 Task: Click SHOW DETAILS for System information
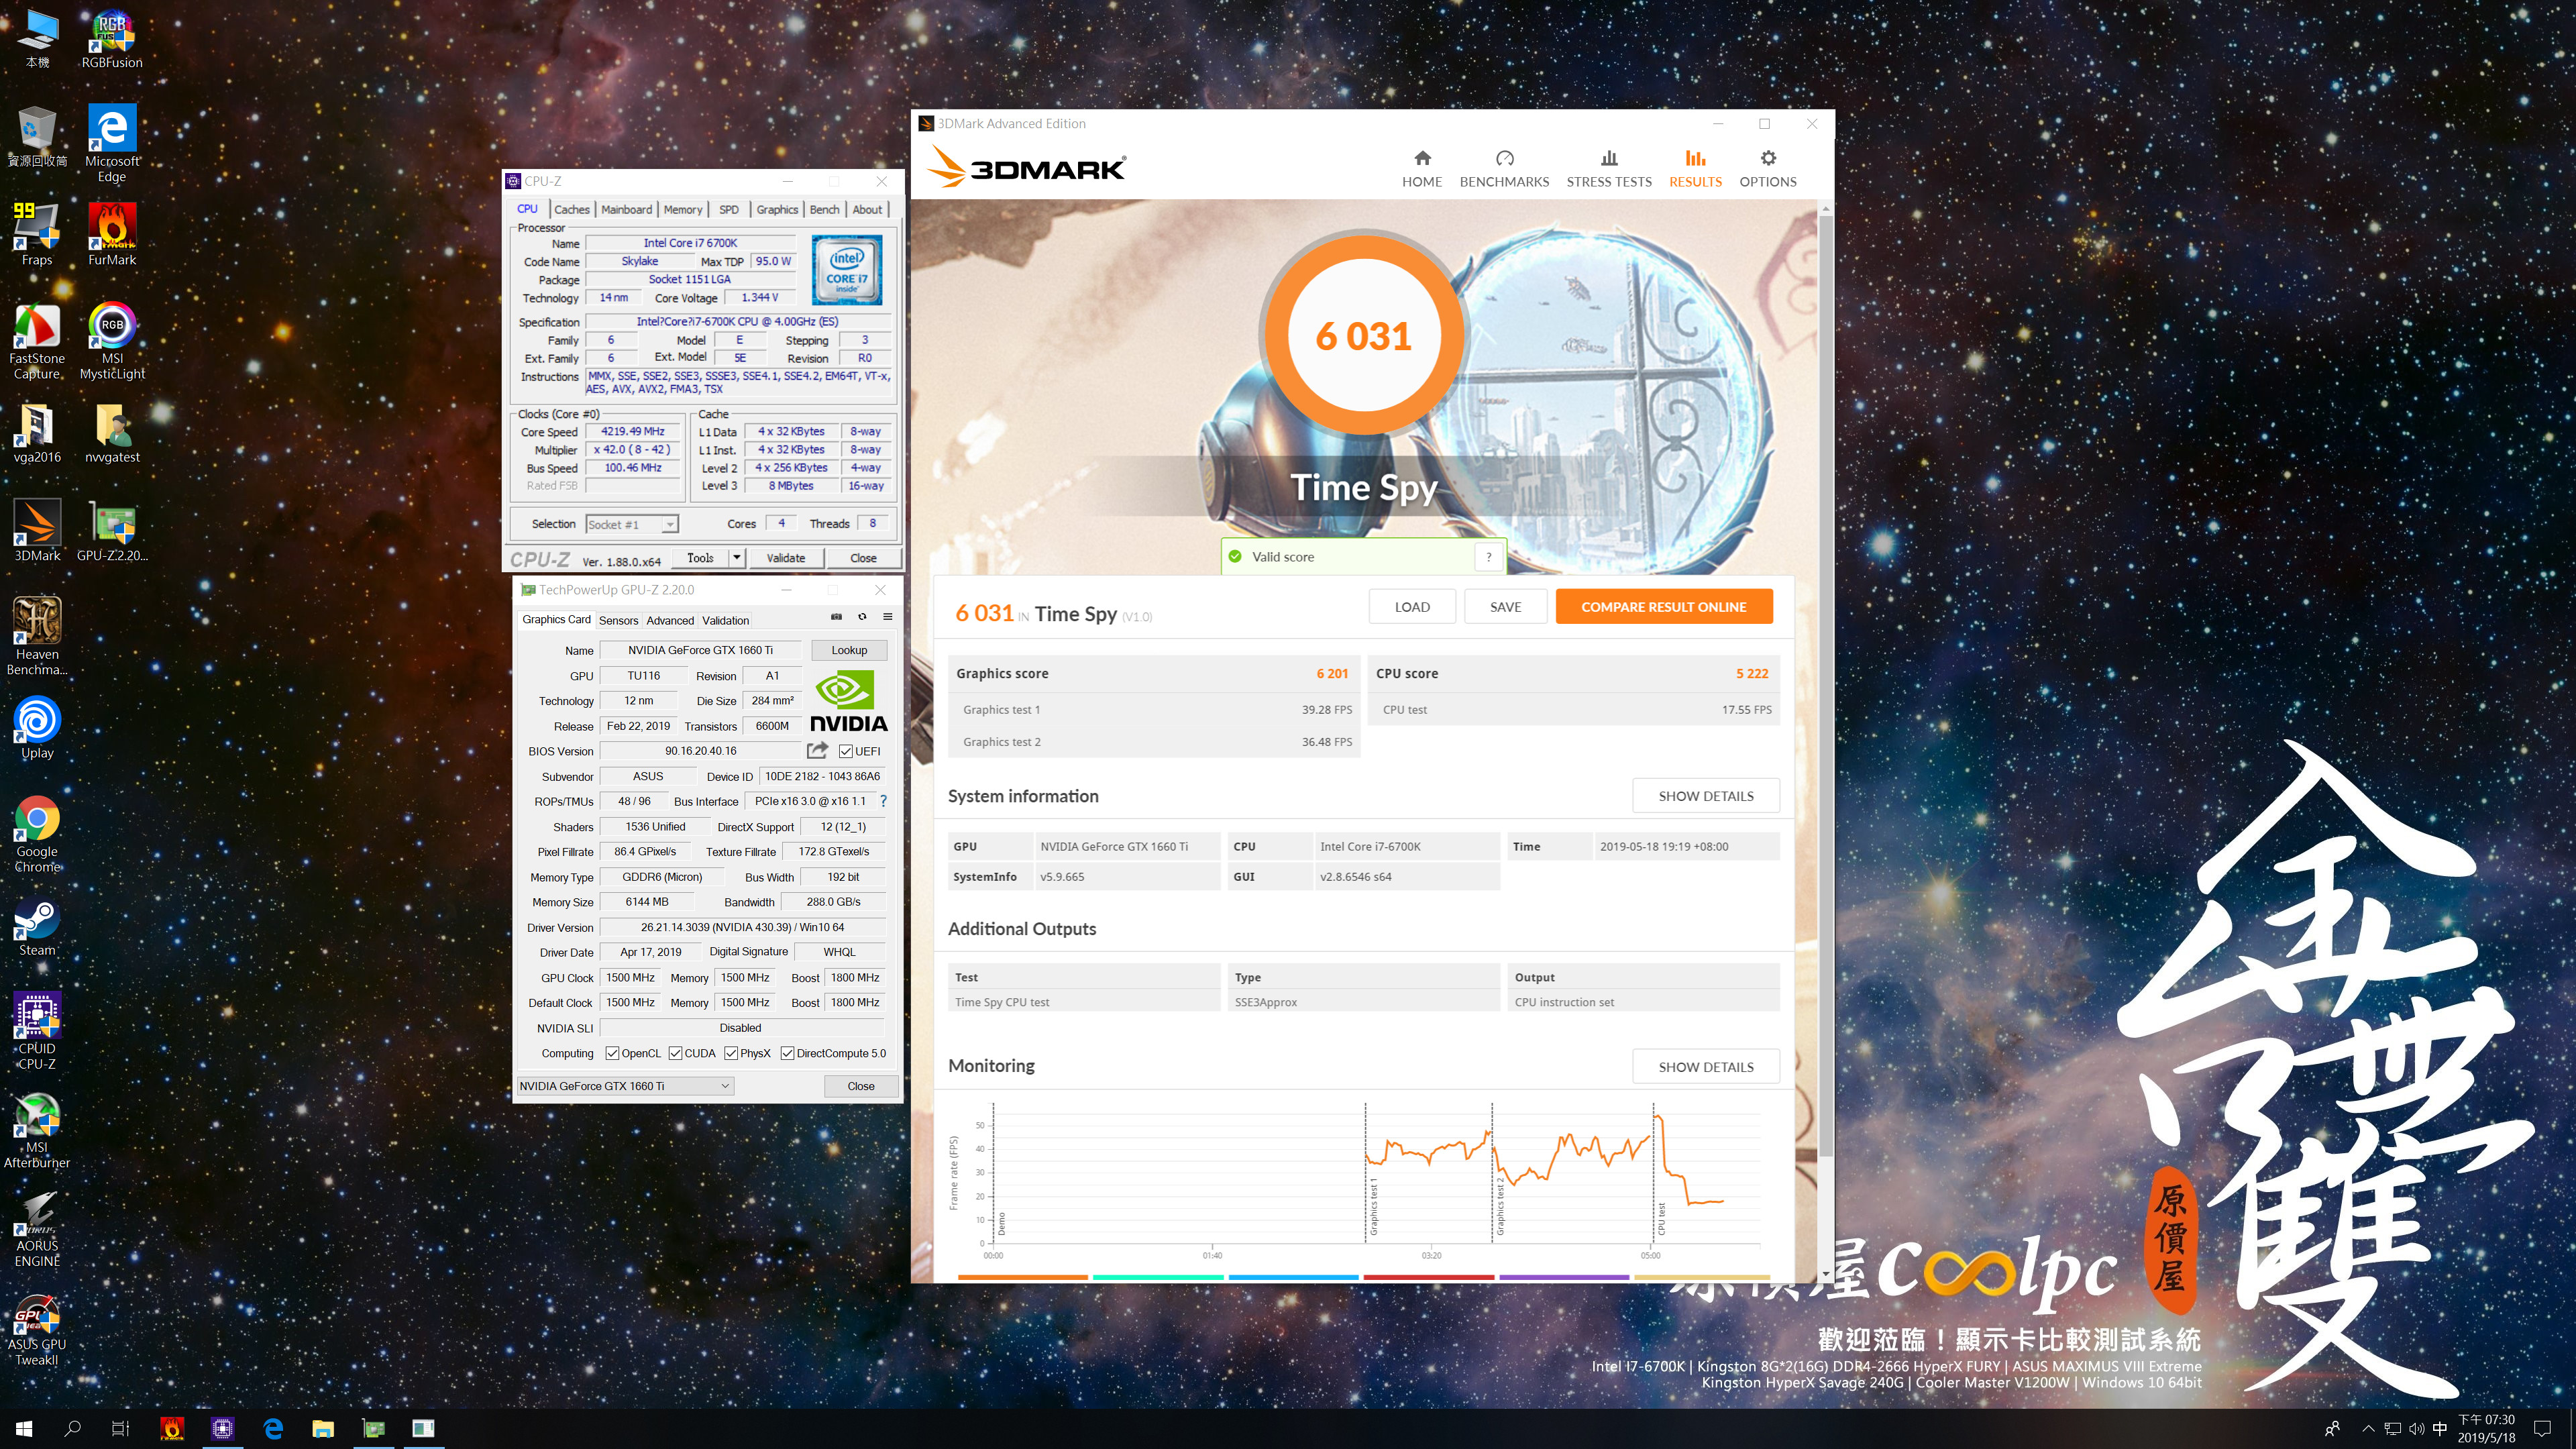(1706, 796)
